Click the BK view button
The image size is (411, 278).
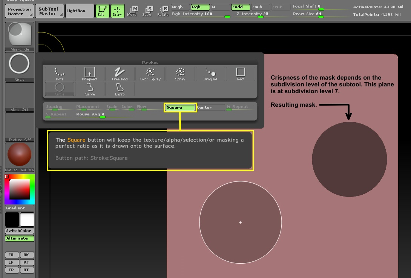tap(27, 255)
